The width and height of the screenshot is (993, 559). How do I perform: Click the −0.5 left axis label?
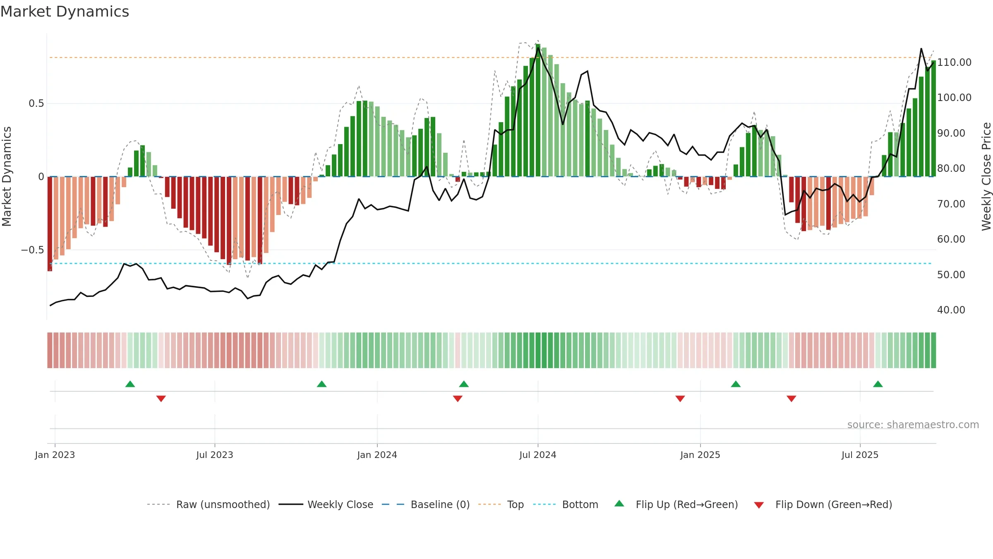33,250
